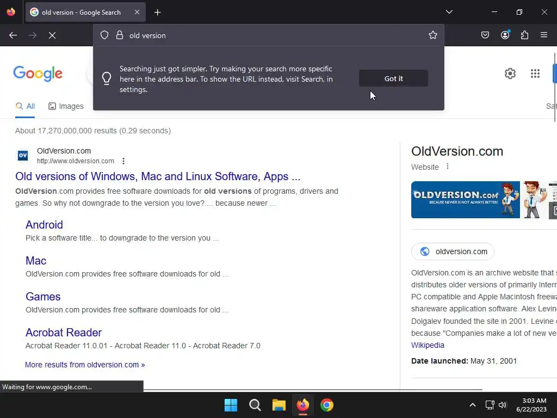Image resolution: width=557 pixels, height=418 pixels.
Task: Click the http://www.oldversion.com URL text
Action: (x=76, y=161)
